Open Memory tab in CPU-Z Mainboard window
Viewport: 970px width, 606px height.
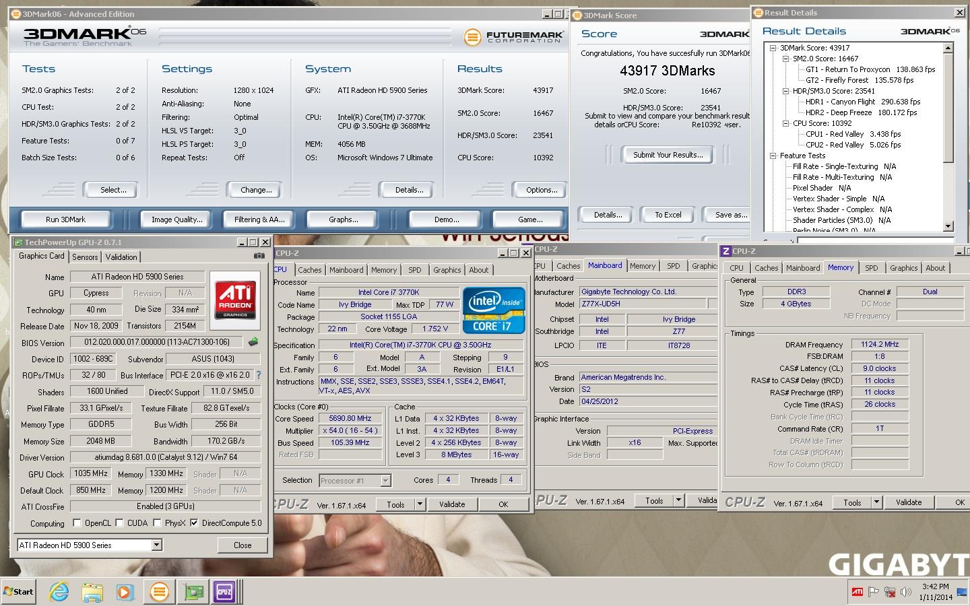643,266
